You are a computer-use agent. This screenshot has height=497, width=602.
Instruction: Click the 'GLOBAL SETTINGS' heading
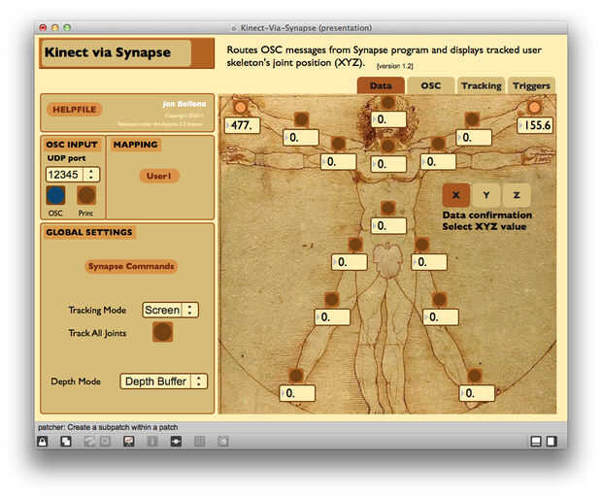click(x=89, y=232)
